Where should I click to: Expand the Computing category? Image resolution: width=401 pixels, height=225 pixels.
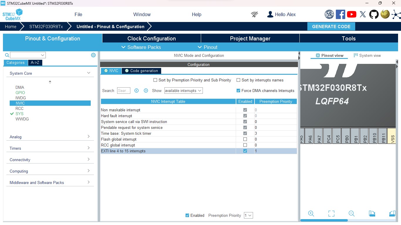pyautogui.click(x=89, y=171)
